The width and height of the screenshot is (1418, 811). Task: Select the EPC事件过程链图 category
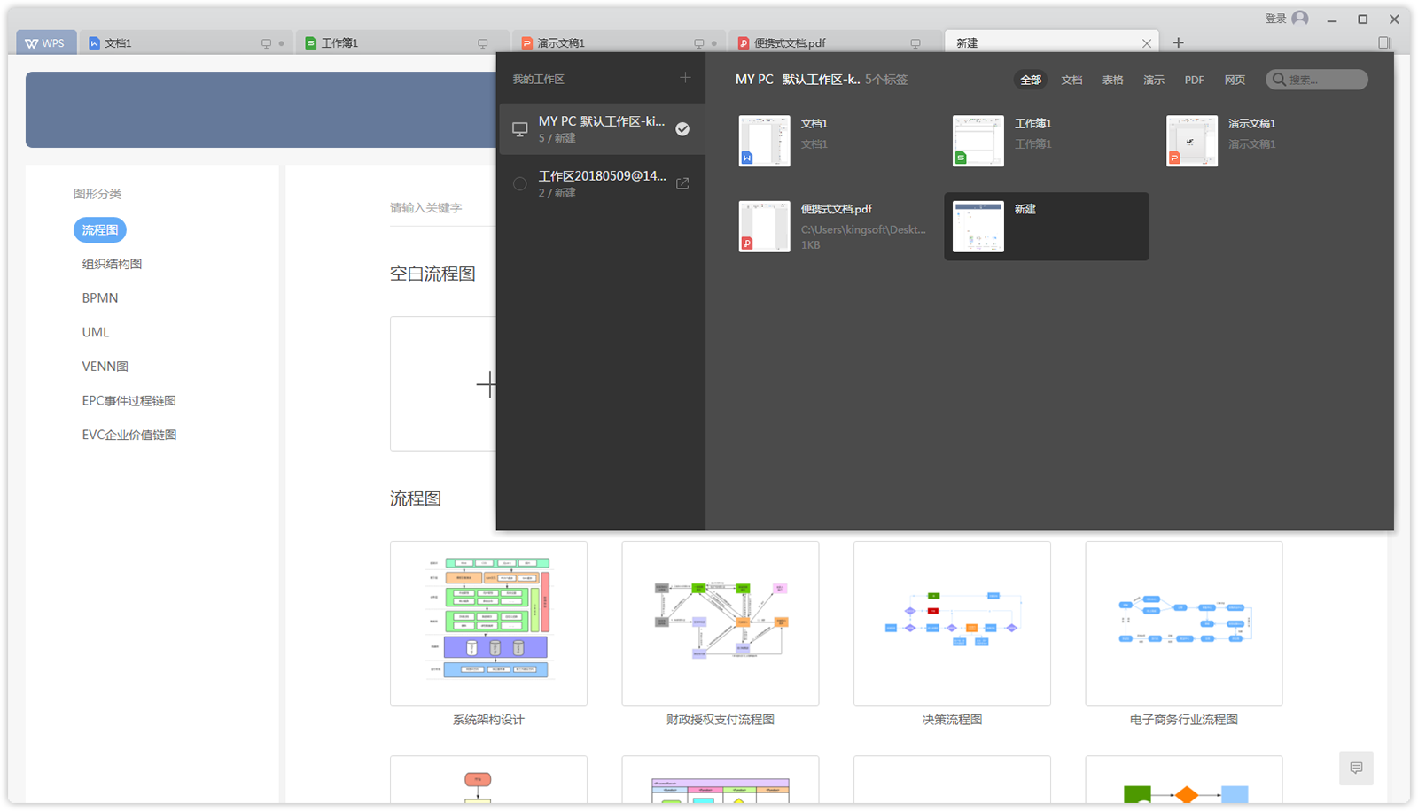pos(129,401)
